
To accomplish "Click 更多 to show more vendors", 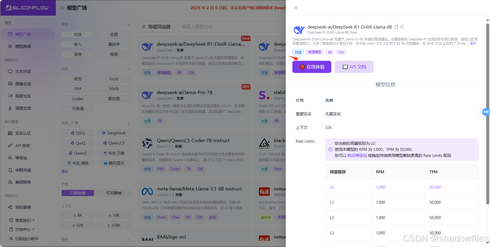I will [x=65, y=172].
